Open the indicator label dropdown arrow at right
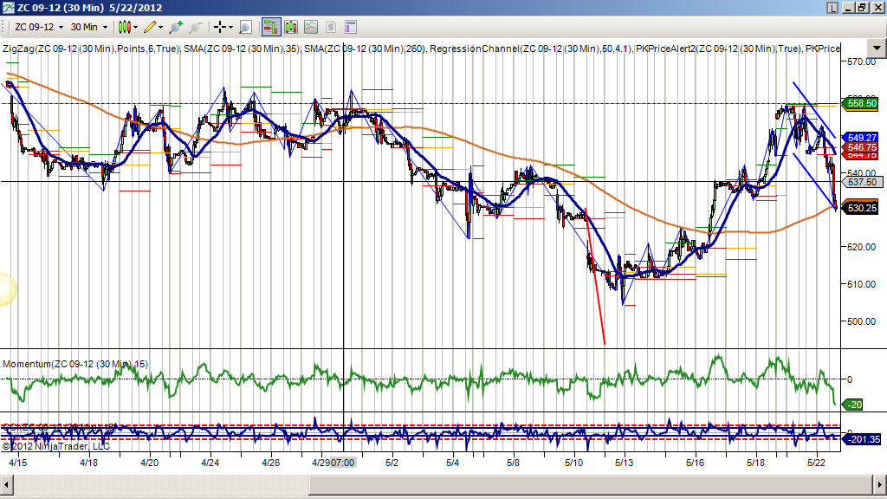This screenshot has width=887, height=499. point(877,49)
